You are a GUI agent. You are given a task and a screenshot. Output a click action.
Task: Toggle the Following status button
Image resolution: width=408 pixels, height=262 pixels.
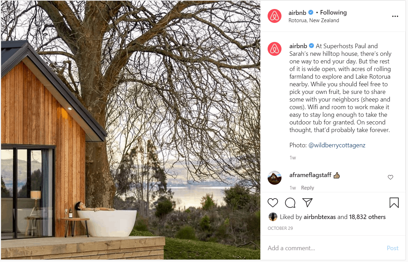coord(333,12)
